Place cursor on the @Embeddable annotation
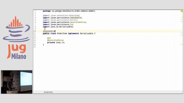The width and height of the screenshot is (184, 103). (x=49, y=31)
